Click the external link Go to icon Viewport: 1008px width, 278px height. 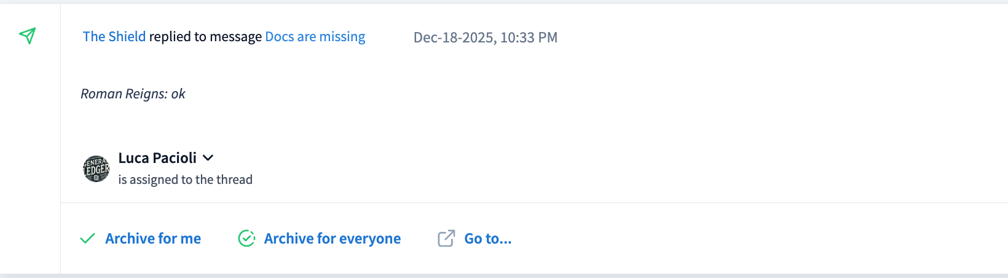pyautogui.click(x=446, y=239)
